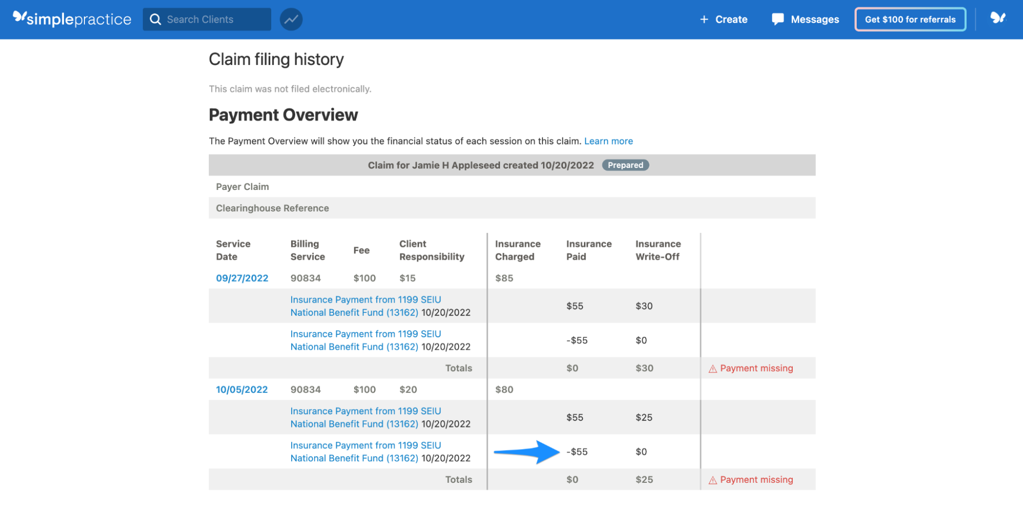Click the first Payment missing warning icon
The image size is (1023, 511).
click(x=712, y=369)
